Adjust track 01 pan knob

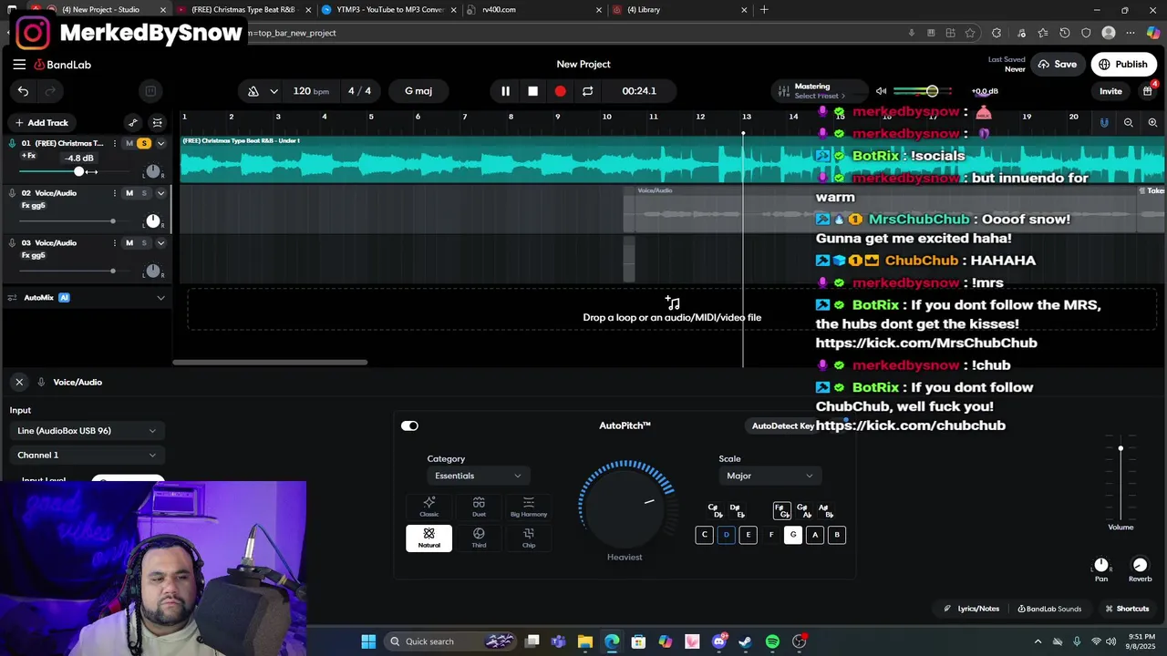(152, 171)
